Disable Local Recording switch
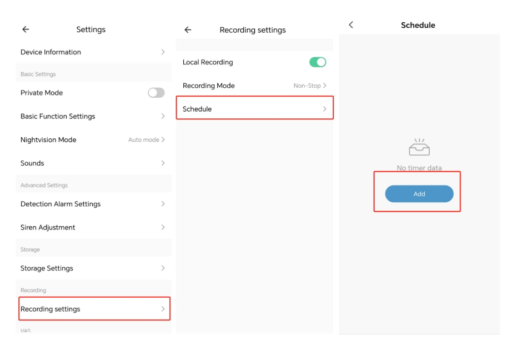 (x=318, y=62)
